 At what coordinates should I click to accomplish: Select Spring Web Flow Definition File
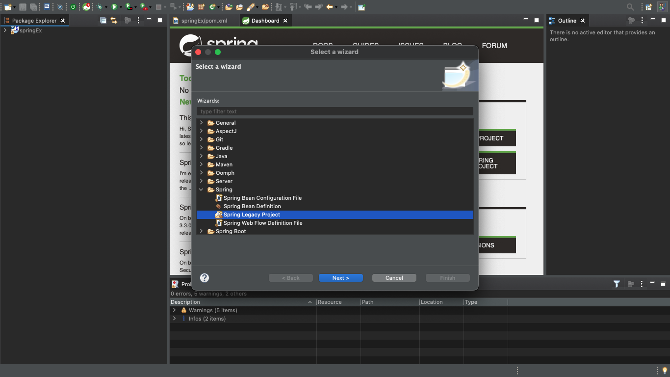(263, 223)
